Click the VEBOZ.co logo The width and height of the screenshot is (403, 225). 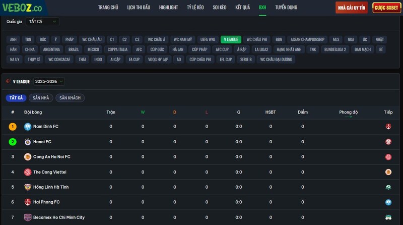22,8
